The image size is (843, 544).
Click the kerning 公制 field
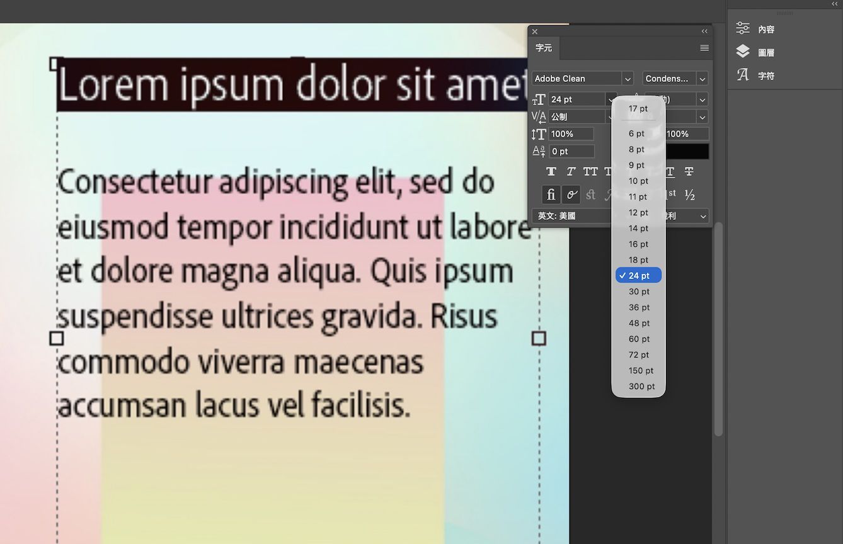[x=577, y=116]
